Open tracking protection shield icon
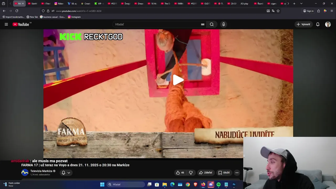The width and height of the screenshot is (336, 189). (43, 11)
